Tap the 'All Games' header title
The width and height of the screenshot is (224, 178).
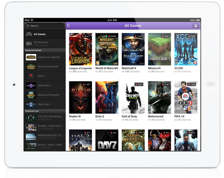pos(133,26)
